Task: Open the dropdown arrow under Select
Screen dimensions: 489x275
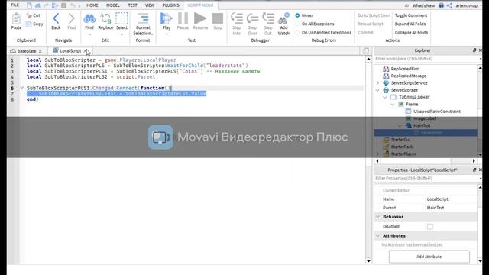Action: click(121, 34)
